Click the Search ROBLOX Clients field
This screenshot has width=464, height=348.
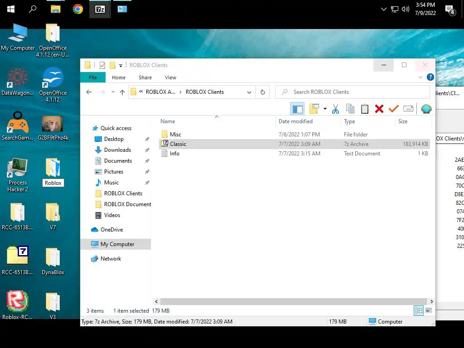(x=352, y=92)
